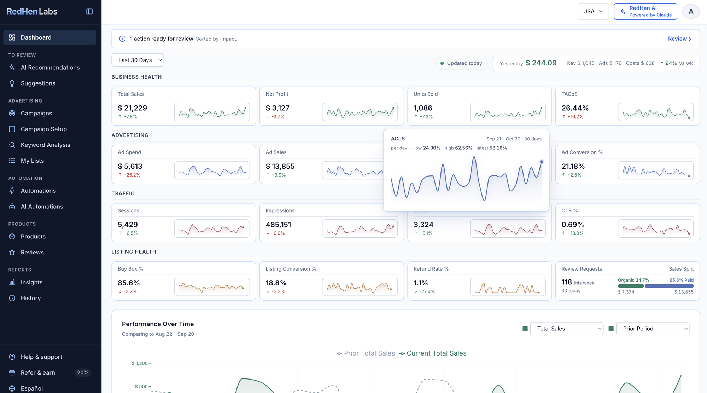707x393 pixels.
Task: Click the Total Sales sparkline chart
Action: (x=212, y=112)
